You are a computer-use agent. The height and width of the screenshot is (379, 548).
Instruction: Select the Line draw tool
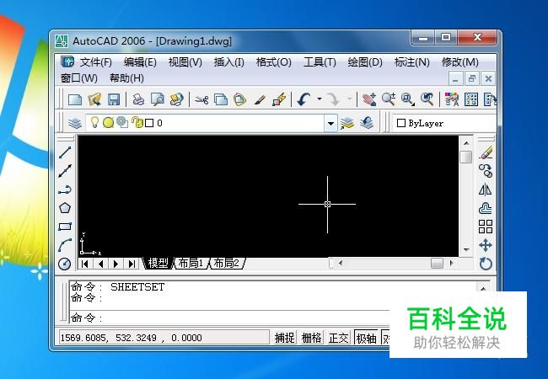65,152
